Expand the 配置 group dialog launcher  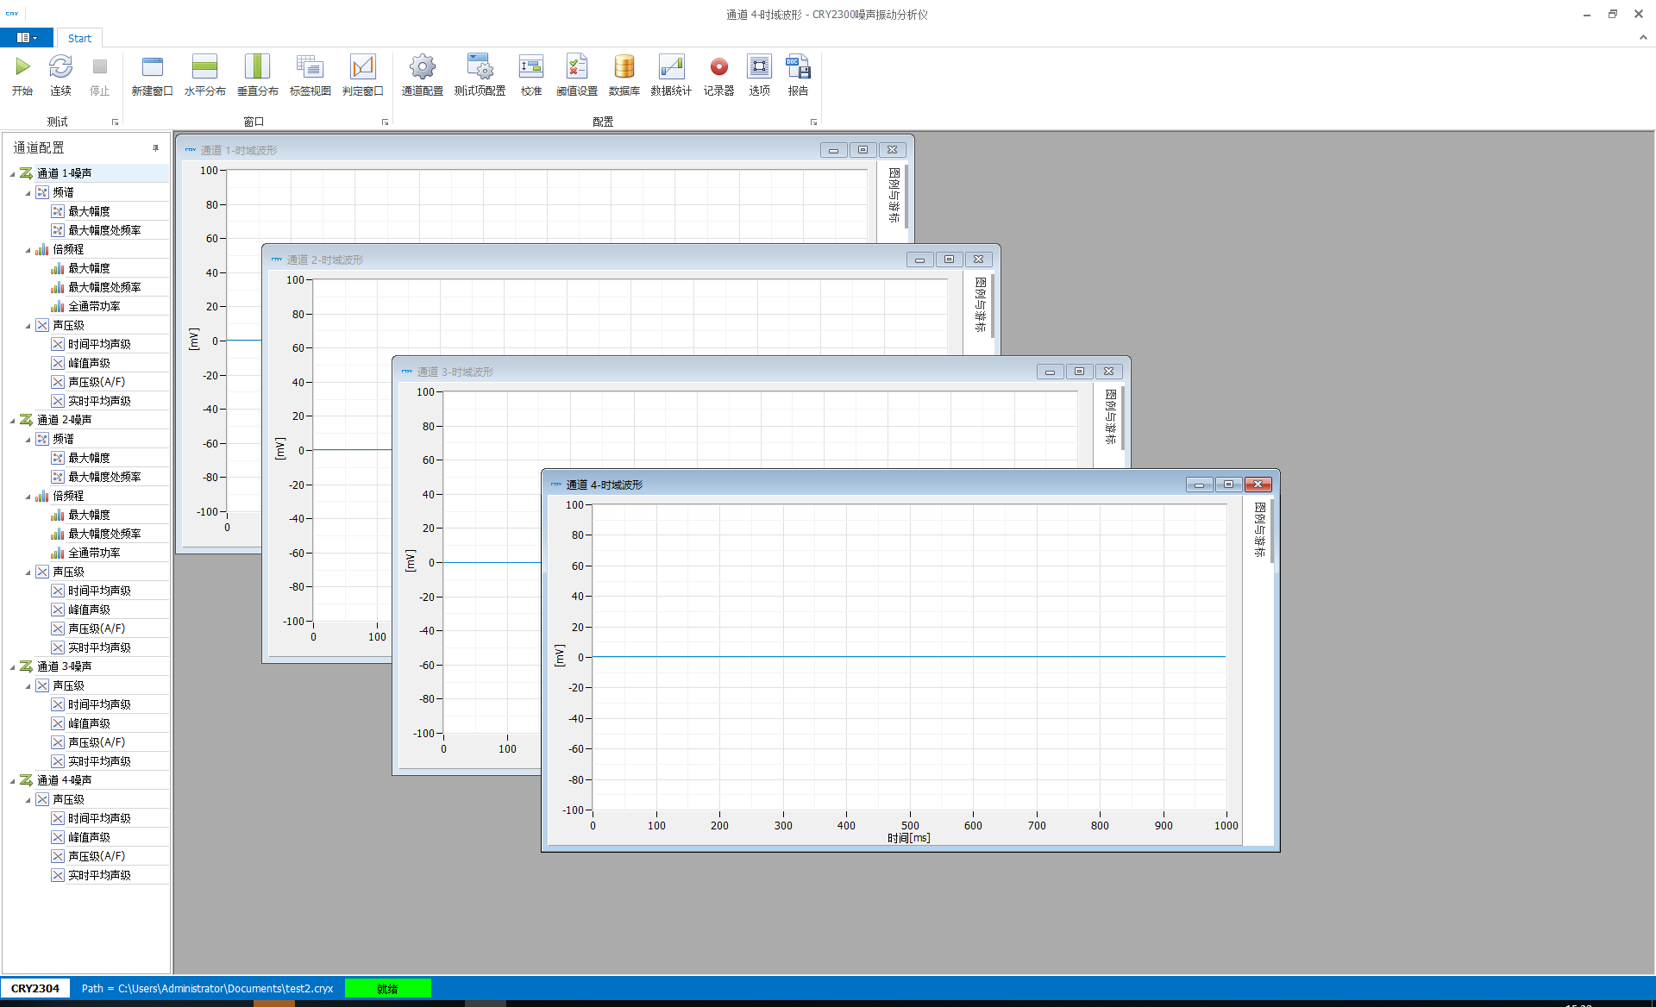click(813, 122)
